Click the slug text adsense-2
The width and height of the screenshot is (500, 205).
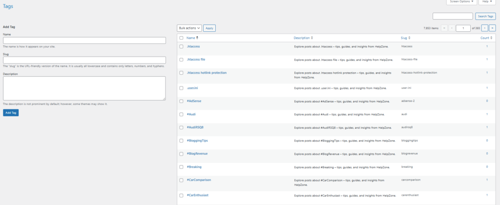(x=408, y=101)
